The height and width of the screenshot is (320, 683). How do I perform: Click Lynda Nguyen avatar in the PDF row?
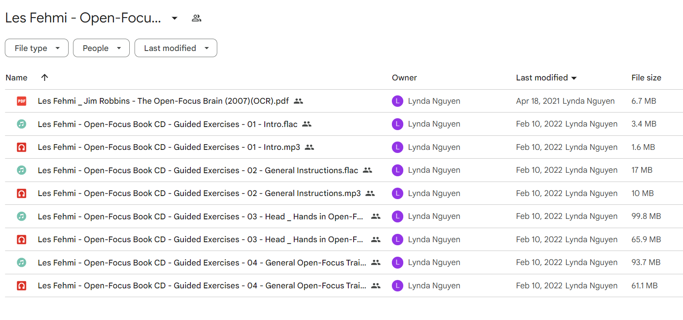(398, 101)
